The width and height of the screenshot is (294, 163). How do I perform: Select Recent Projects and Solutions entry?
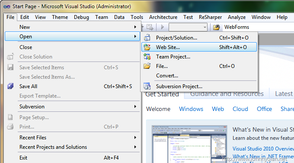(x=72, y=147)
